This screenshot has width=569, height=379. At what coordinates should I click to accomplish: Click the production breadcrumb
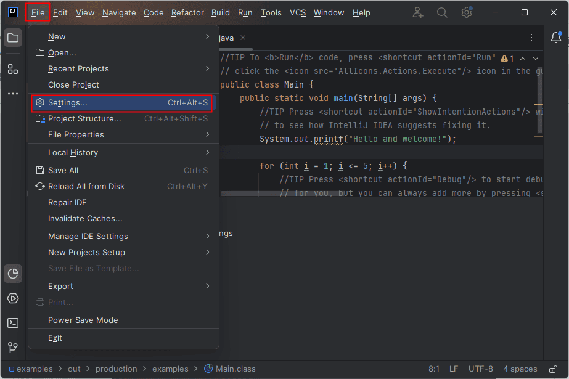coord(117,369)
